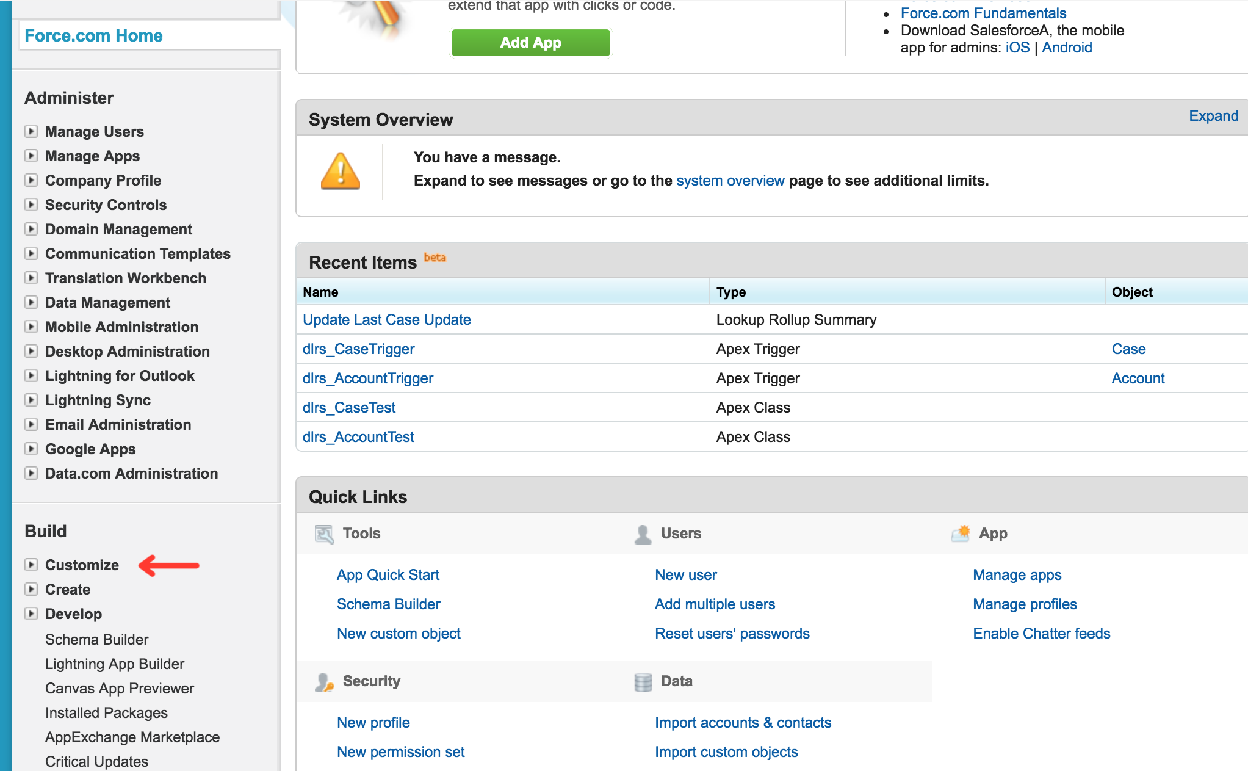This screenshot has width=1248, height=771.
Task: Expand the Create arrow icon
Action: click(x=31, y=589)
